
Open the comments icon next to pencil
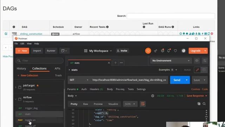pos(204,70)
